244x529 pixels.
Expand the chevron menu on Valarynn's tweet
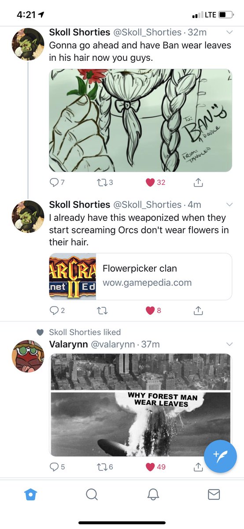click(229, 344)
